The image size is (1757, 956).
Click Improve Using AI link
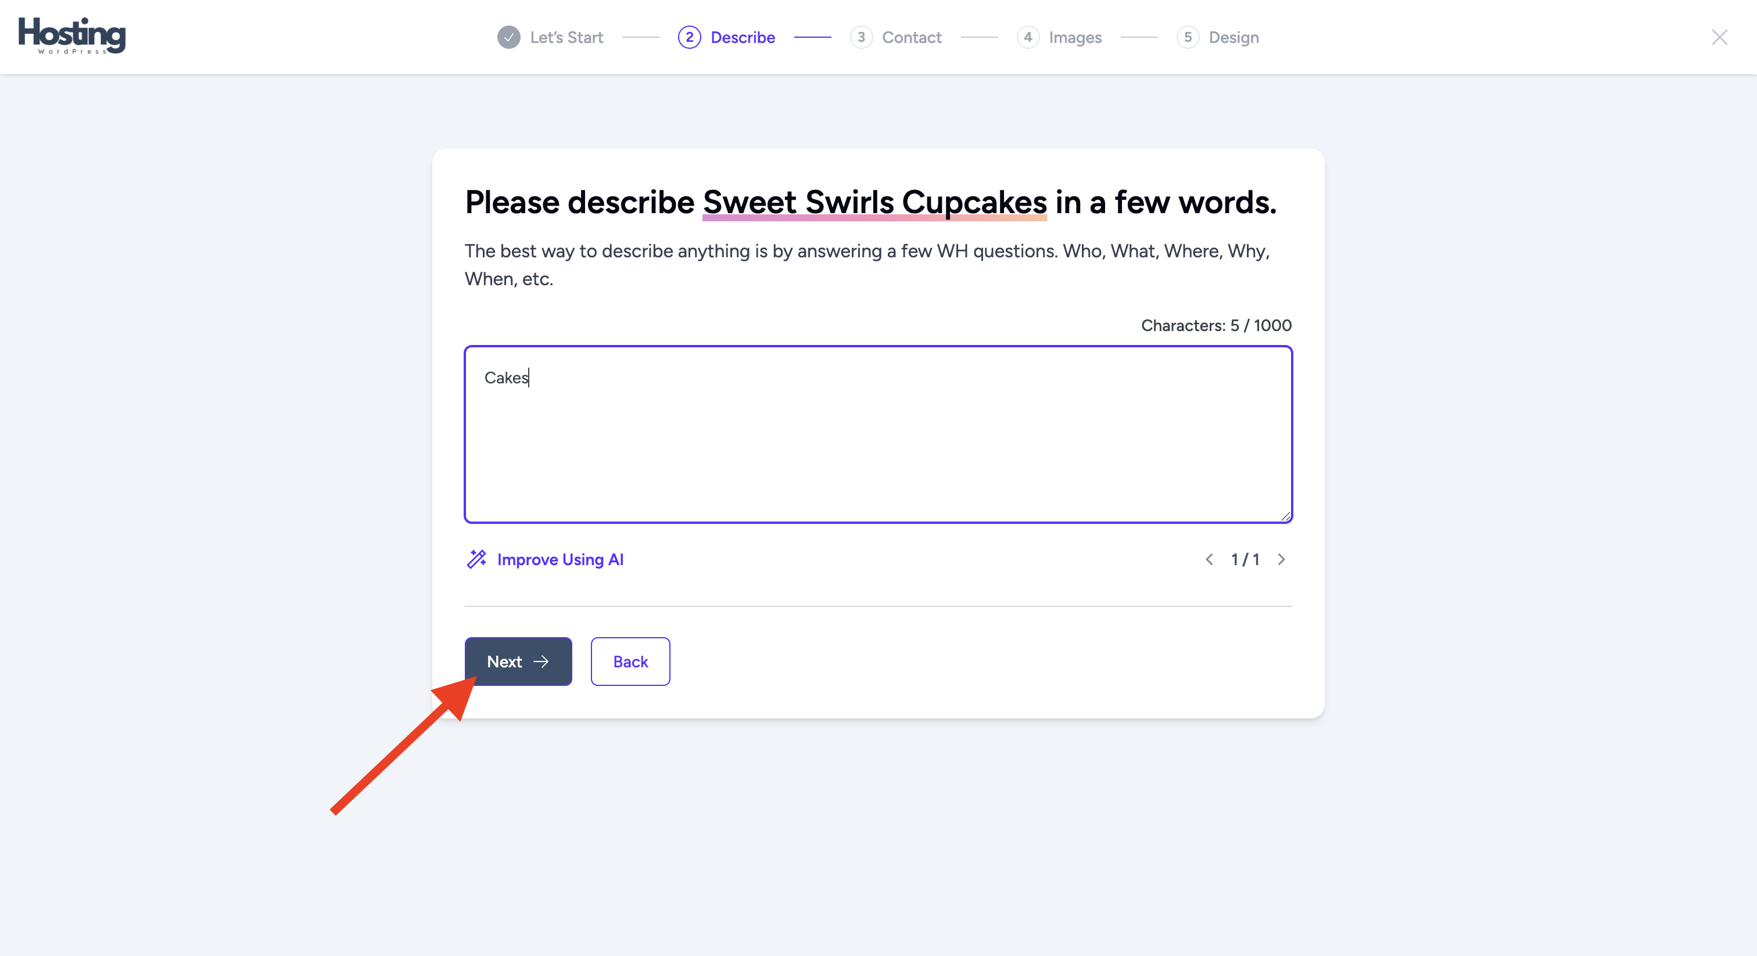560,559
